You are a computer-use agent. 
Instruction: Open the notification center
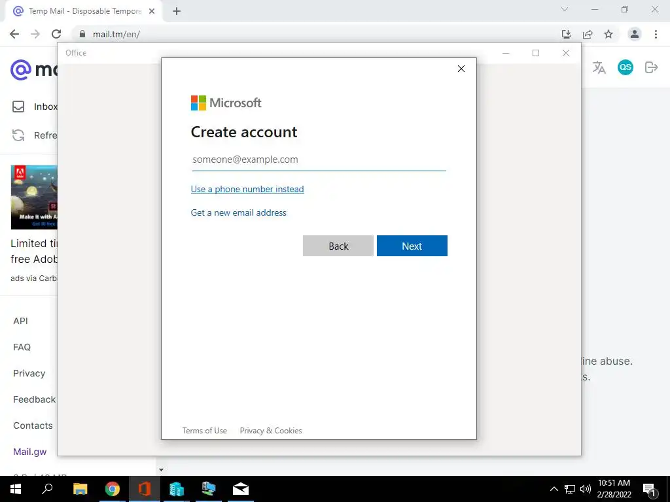[x=649, y=489]
